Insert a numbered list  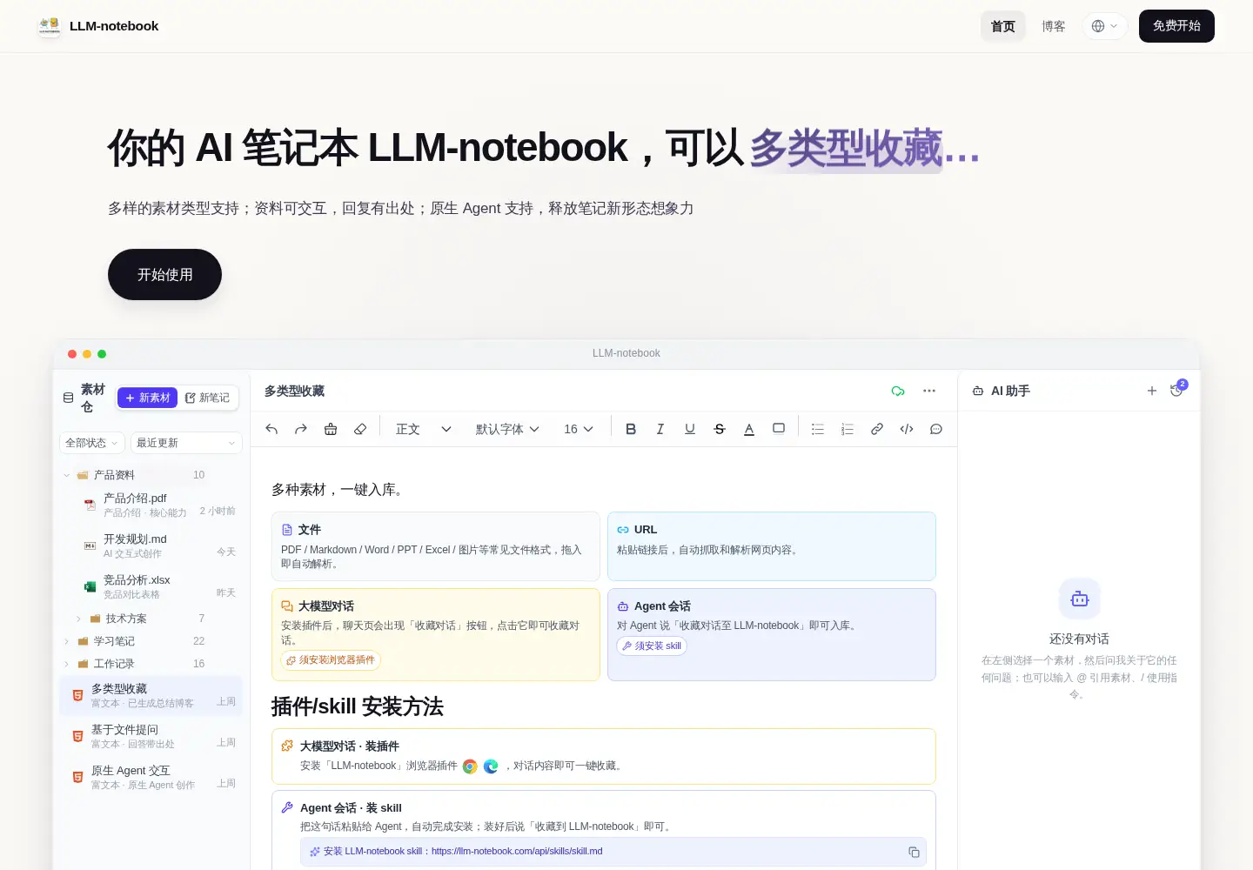click(x=848, y=429)
